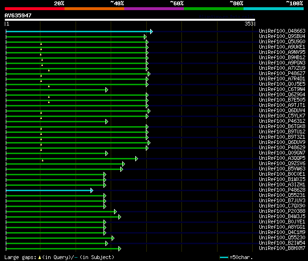This screenshot has height=261, width=308.
Task: Select the UniRef100_A3IZH1 label
Action: click(282, 185)
